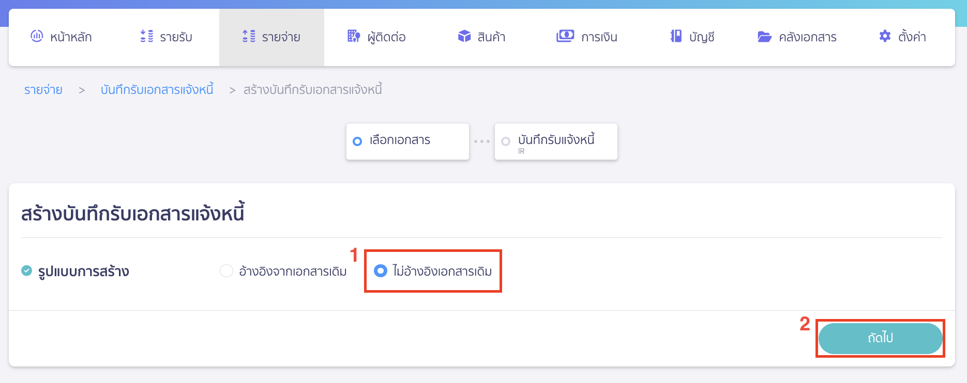The width and height of the screenshot is (967, 383).
Task: Open the เลือกเอกสาร step card
Action: (x=407, y=141)
